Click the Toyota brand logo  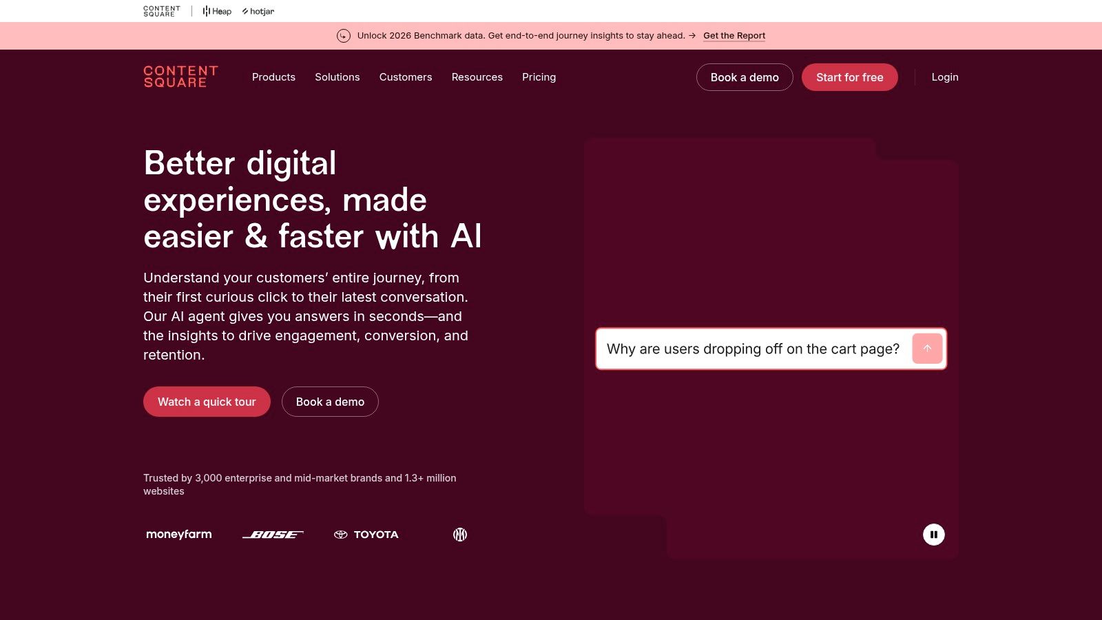366,535
